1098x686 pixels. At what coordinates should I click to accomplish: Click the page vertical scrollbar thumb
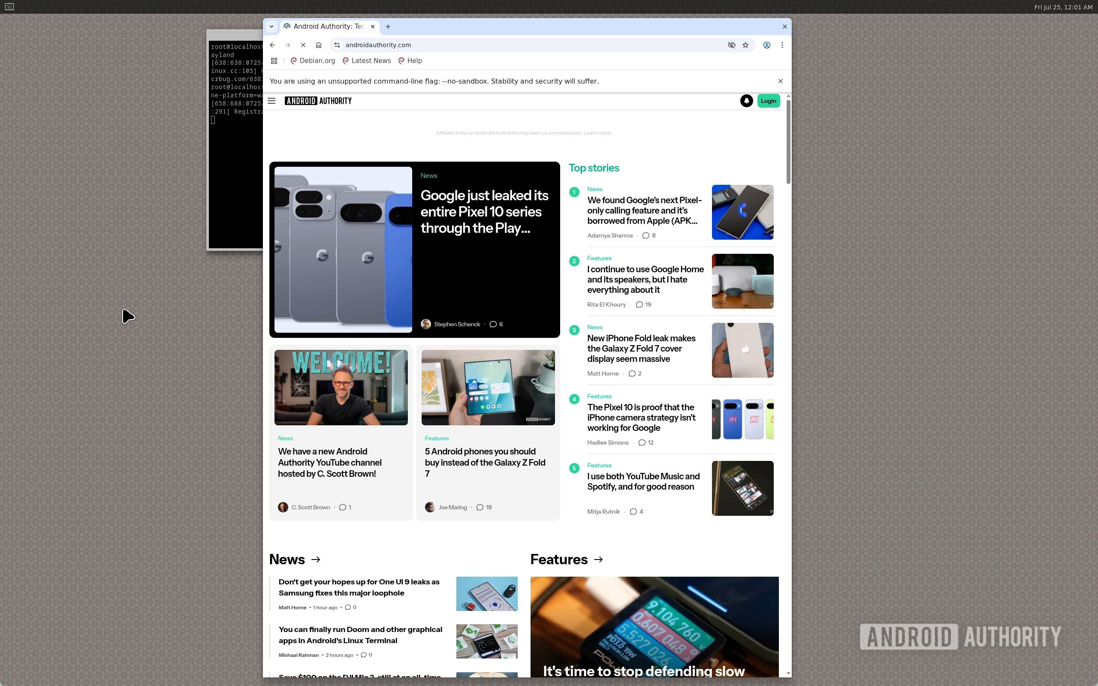tap(788, 141)
